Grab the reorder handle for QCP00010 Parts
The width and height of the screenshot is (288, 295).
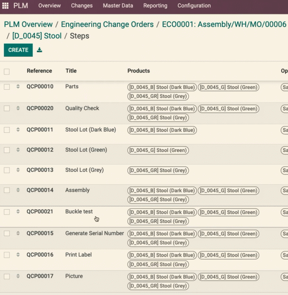pyautogui.click(x=18, y=86)
